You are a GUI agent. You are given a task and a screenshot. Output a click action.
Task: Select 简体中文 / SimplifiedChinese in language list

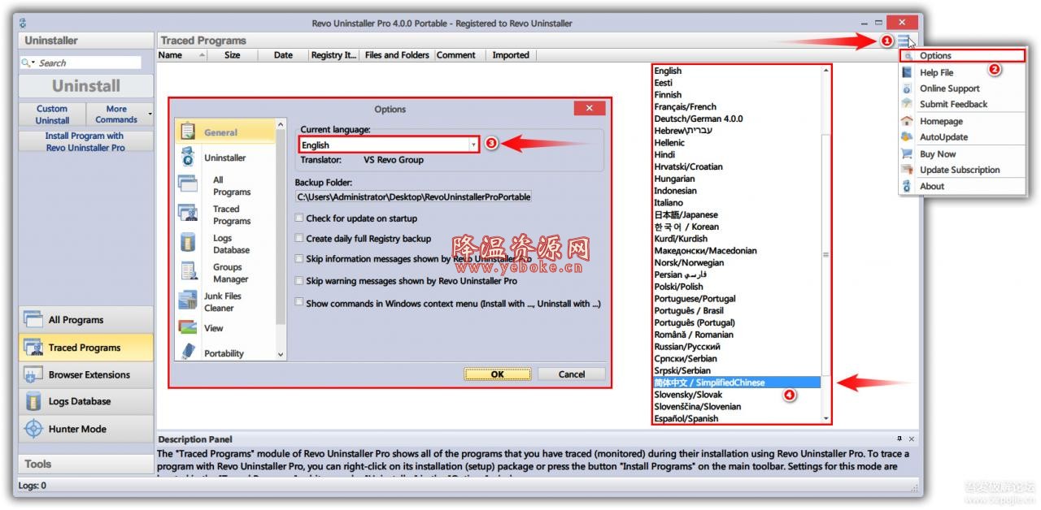coord(737,382)
